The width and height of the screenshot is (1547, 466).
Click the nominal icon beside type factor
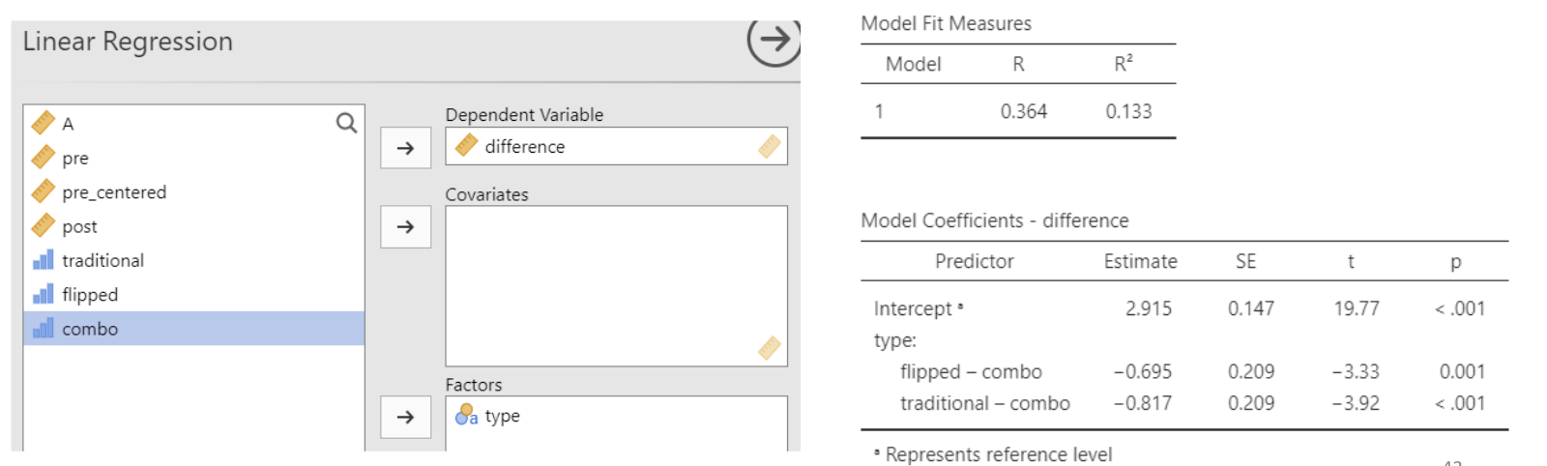click(x=466, y=416)
